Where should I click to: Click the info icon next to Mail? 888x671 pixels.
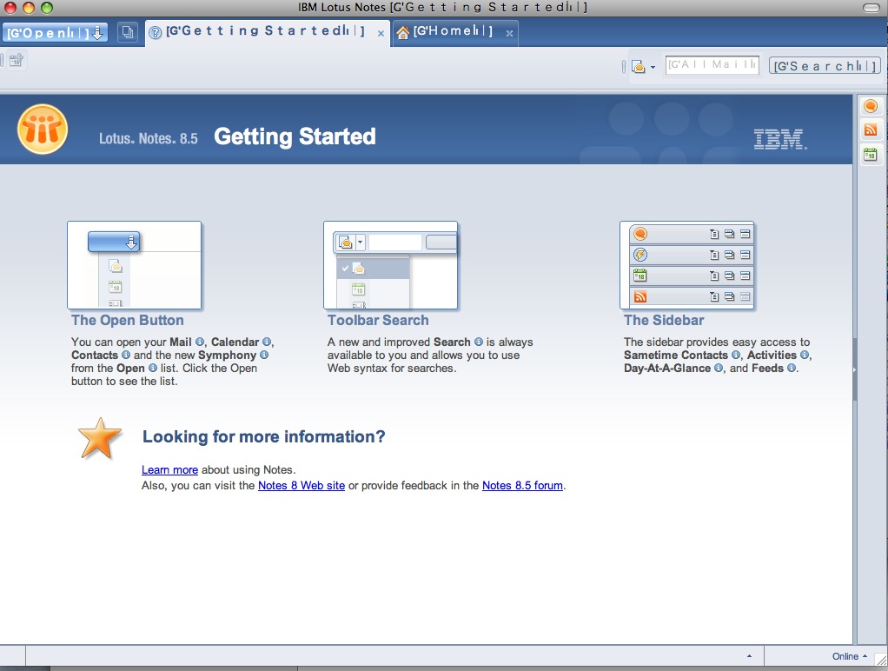click(x=199, y=342)
